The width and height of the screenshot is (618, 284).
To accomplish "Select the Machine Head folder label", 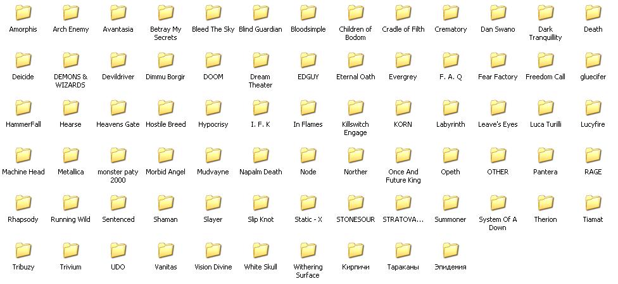I will coord(23,172).
